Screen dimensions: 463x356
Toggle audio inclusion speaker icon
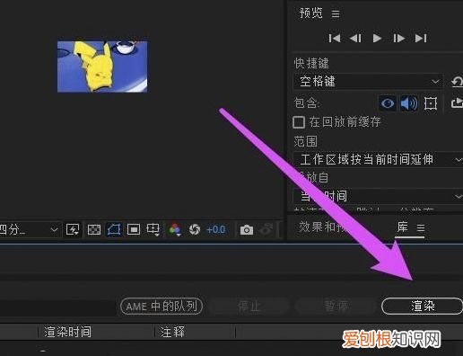click(x=409, y=103)
